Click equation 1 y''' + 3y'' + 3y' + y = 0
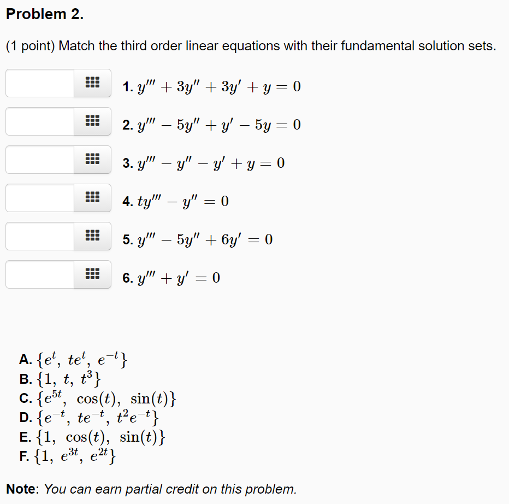Image resolution: width=509 pixels, height=504 pixels. 211,86
